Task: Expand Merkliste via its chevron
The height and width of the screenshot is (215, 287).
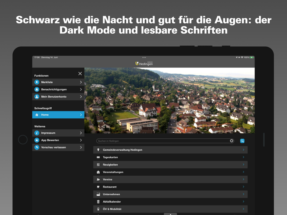Action: click(81, 82)
